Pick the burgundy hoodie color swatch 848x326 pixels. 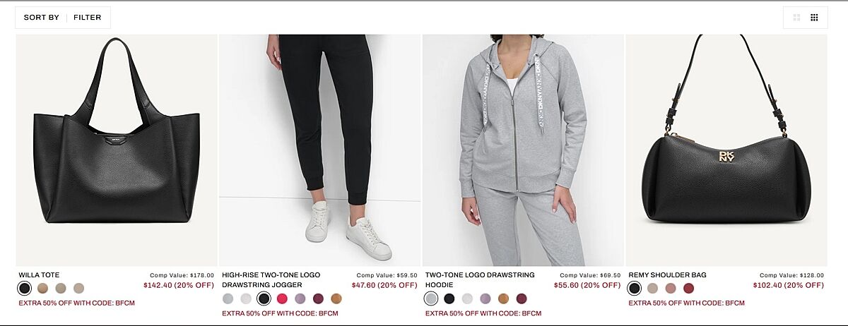click(522, 298)
